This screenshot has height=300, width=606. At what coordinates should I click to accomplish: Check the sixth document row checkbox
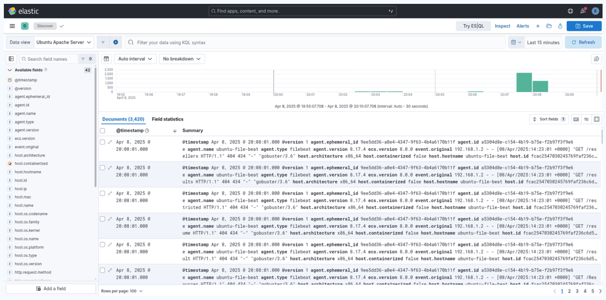click(102, 270)
